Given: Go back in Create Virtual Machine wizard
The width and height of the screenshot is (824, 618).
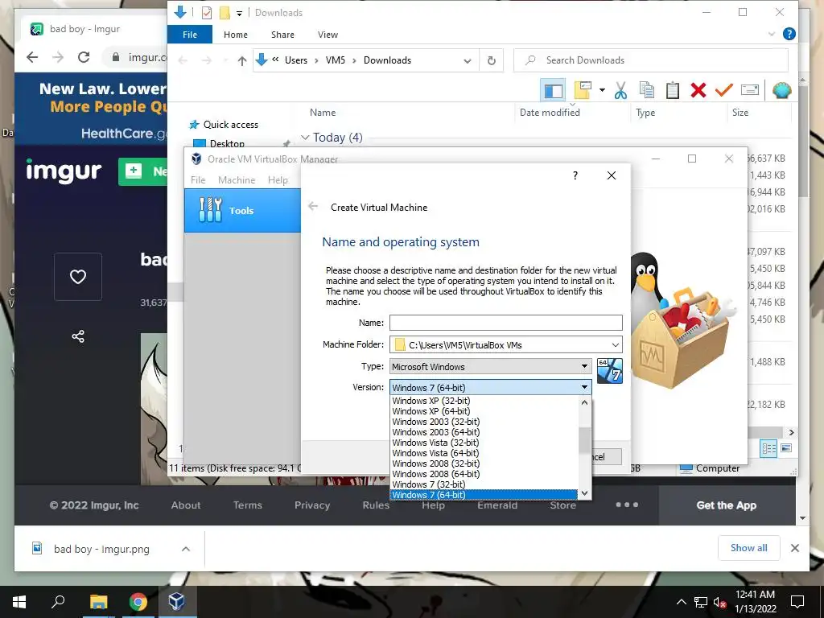Looking at the screenshot, I should pos(313,207).
